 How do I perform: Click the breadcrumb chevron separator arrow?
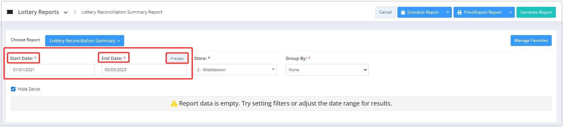tap(75, 12)
